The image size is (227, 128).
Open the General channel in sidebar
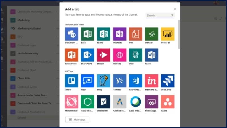click(22, 117)
